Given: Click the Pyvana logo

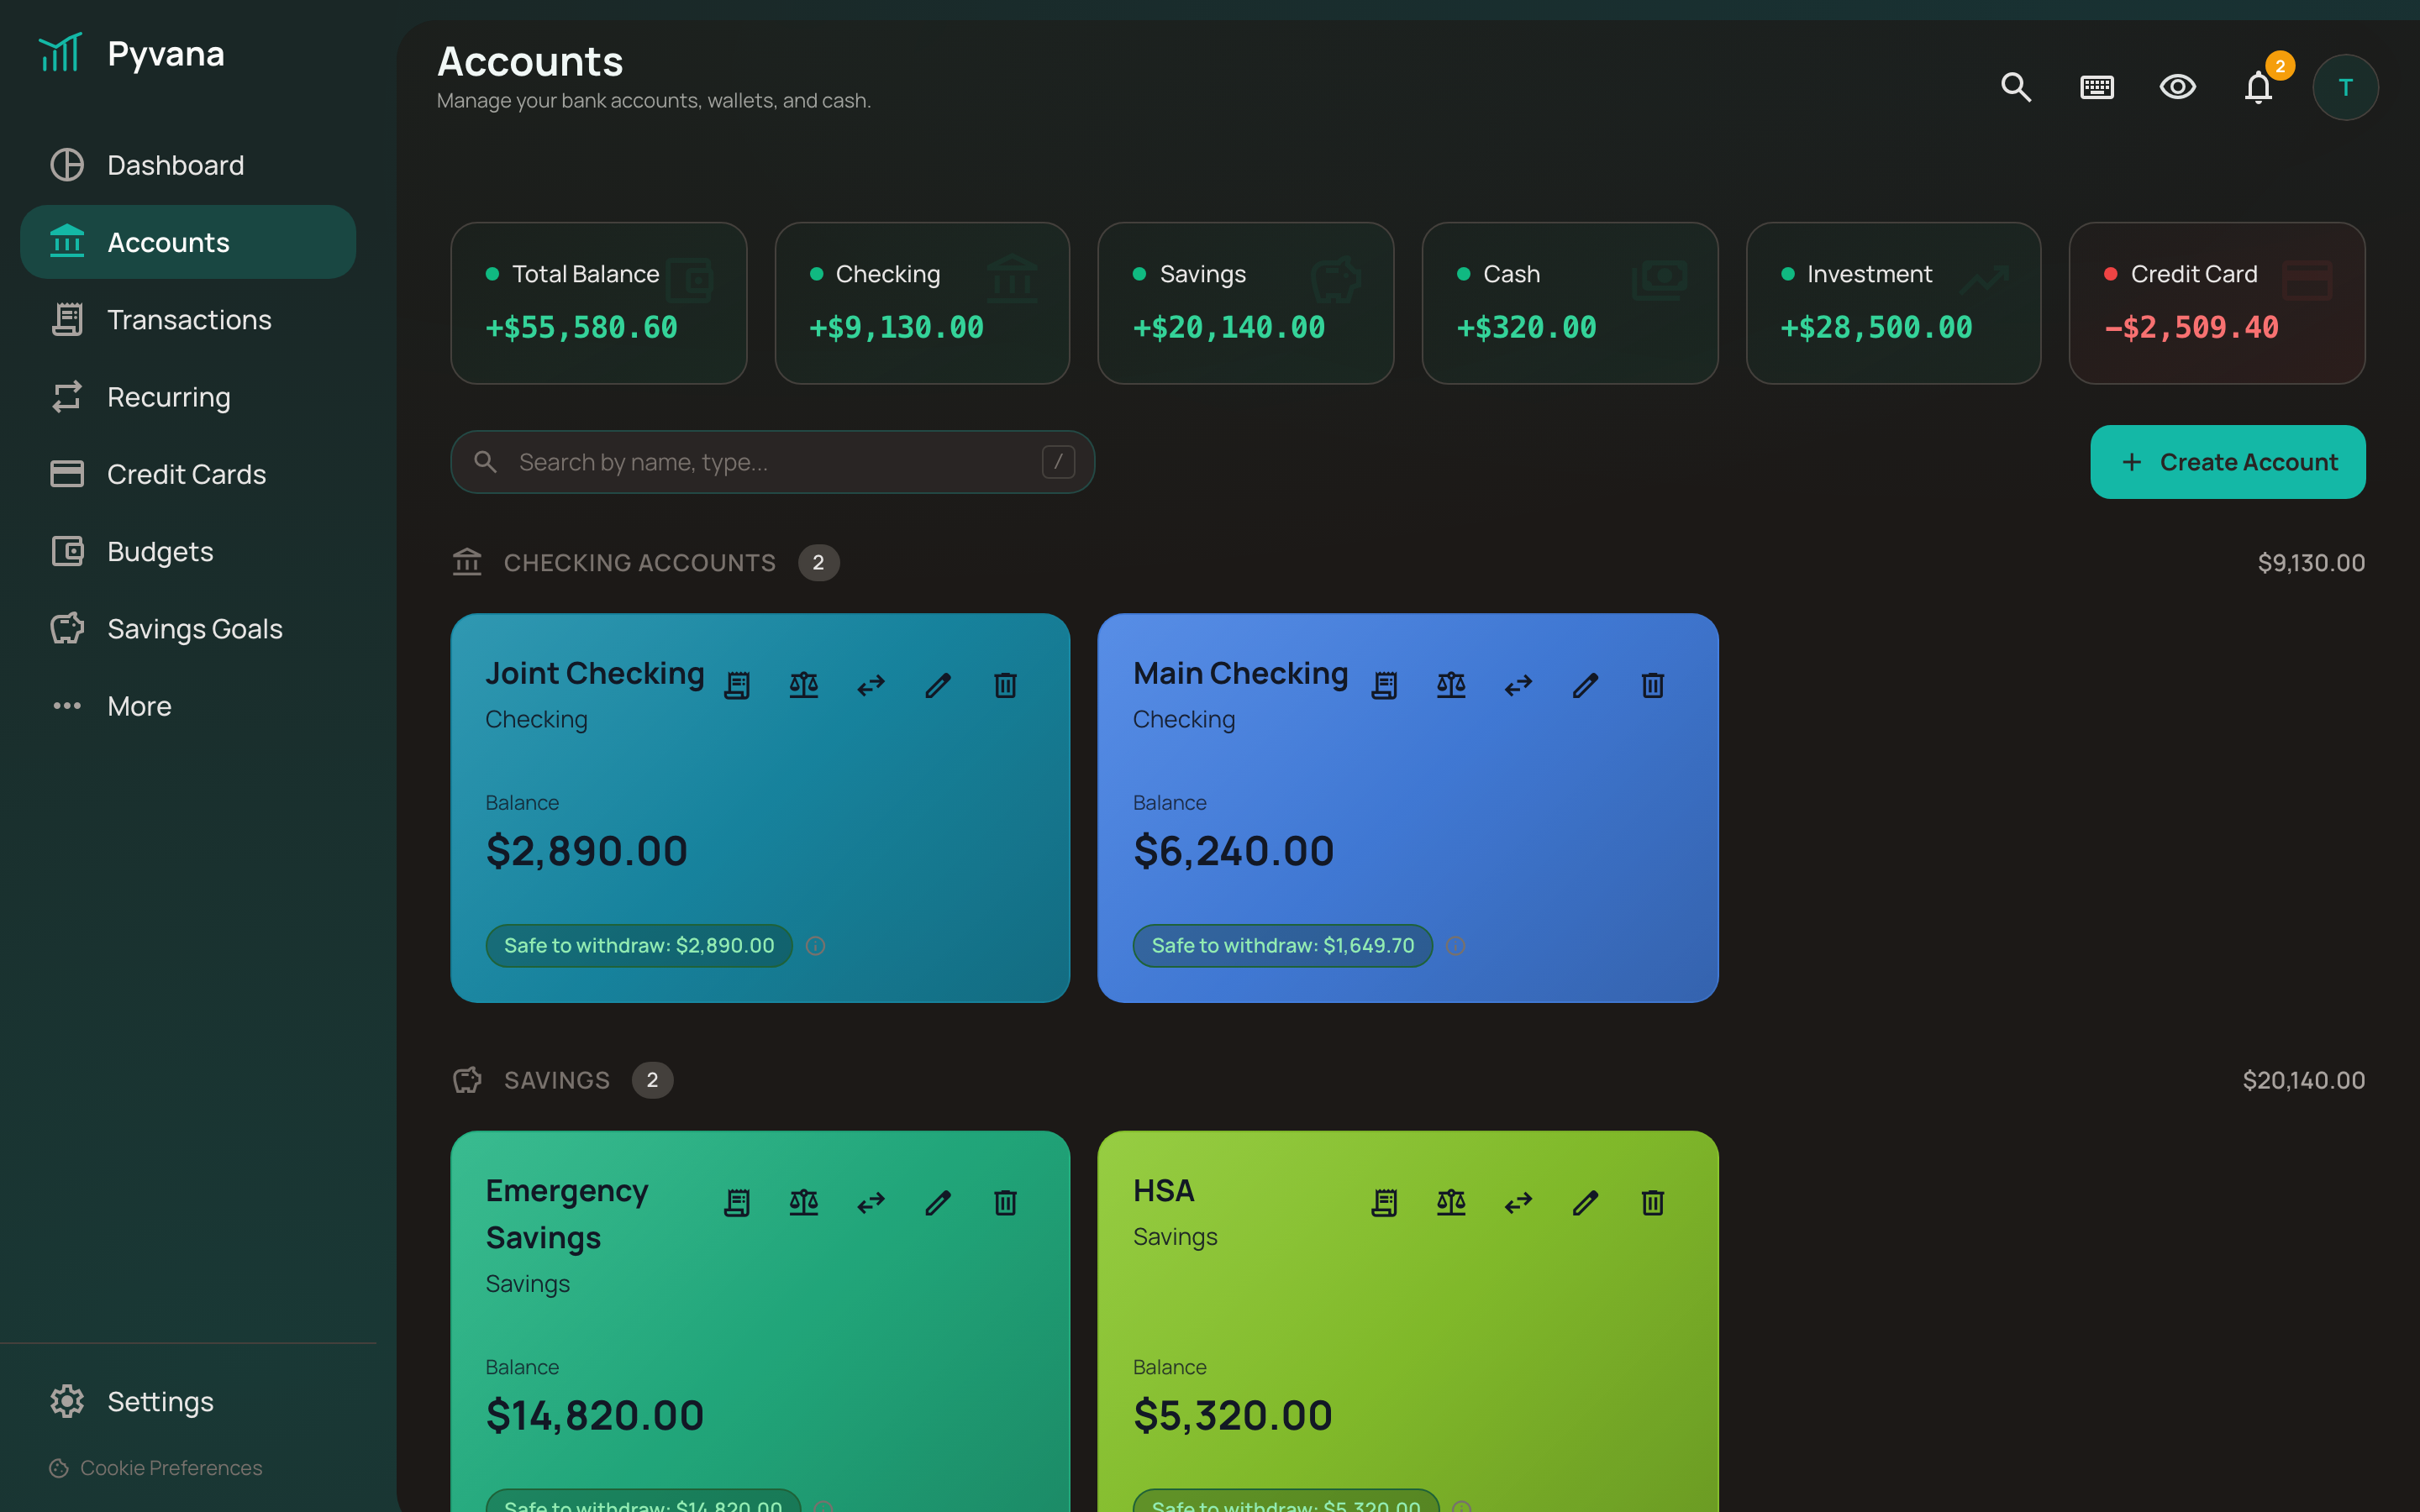Looking at the screenshot, I should click(132, 54).
